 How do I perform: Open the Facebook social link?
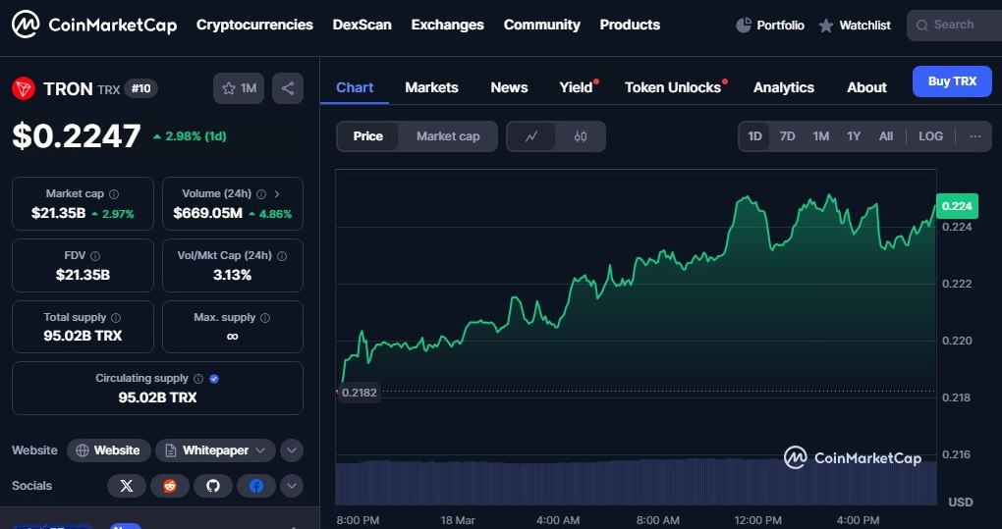coord(256,486)
